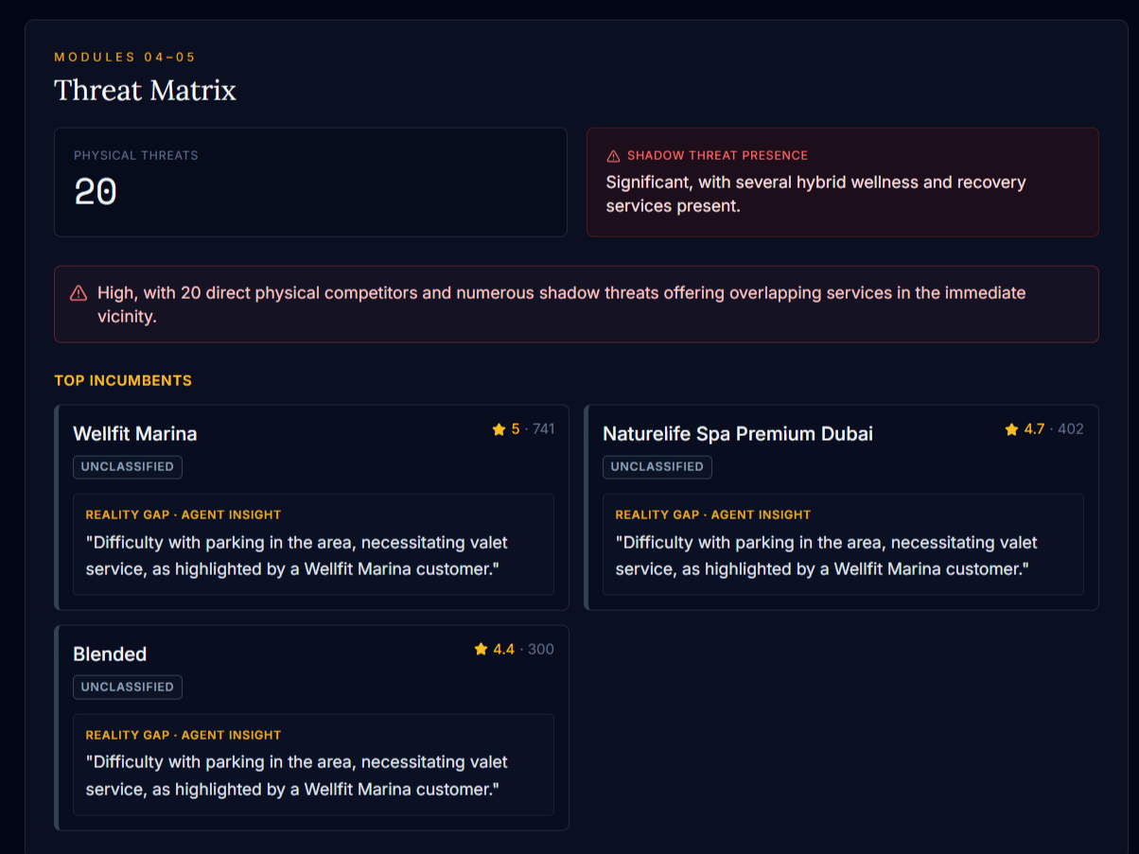Click the parking insight quote in Wellfit Marina card

(297, 556)
